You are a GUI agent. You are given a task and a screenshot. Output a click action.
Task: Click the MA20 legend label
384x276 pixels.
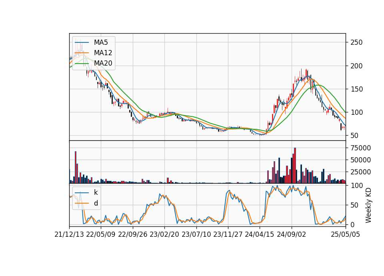103,63
